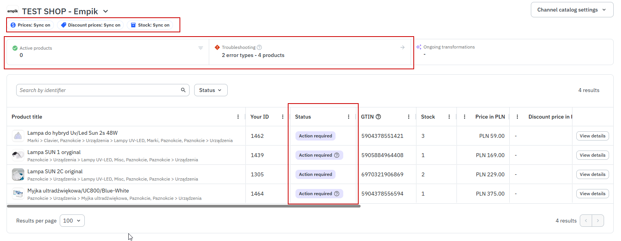Toggle the Discount prices: Sync on chip
Image resolution: width=621 pixels, height=241 pixels.
pos(91,25)
